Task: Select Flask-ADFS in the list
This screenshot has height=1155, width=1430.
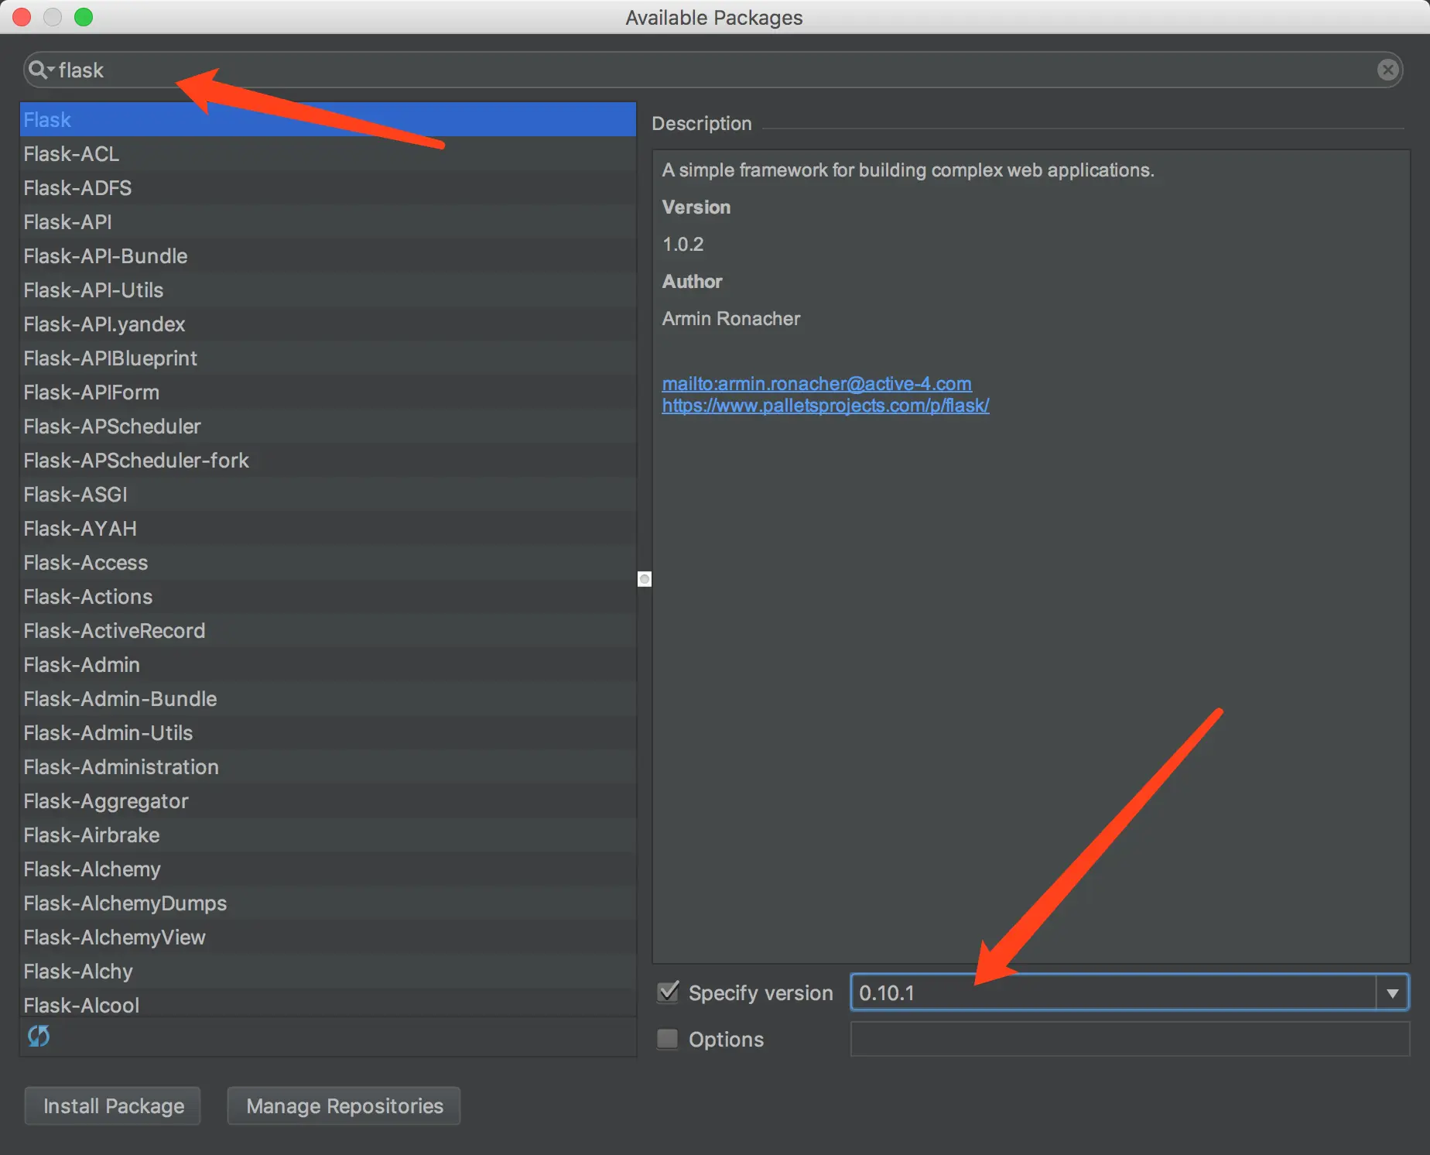Action: pos(328,188)
